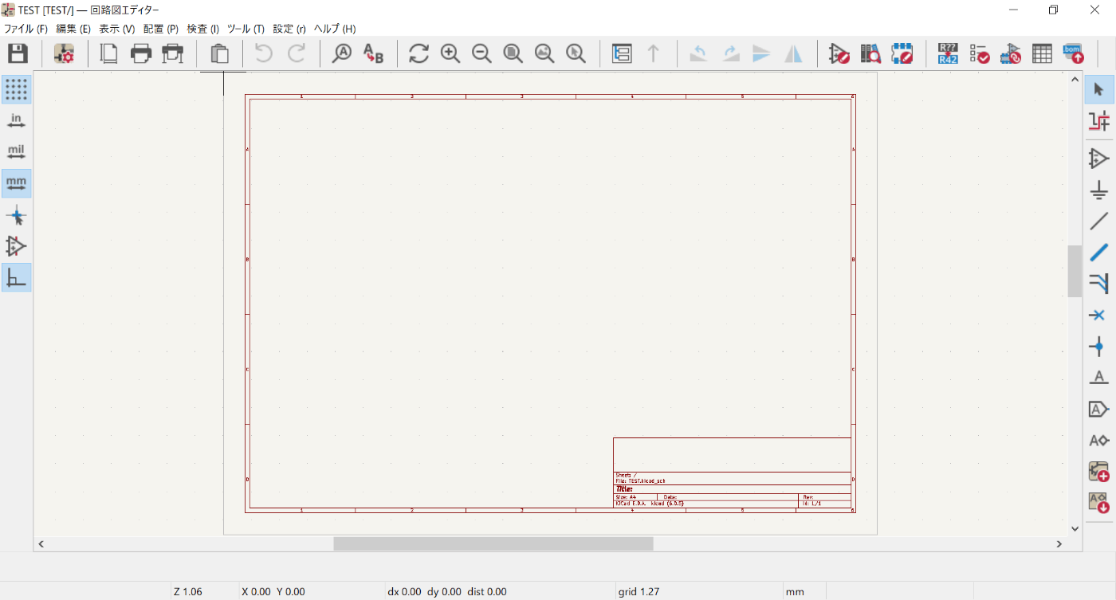Switch units to mils
1116x600 pixels.
click(16, 151)
